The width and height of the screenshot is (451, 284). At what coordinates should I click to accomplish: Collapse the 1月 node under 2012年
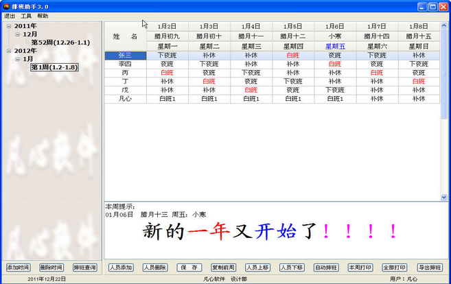coord(17,59)
